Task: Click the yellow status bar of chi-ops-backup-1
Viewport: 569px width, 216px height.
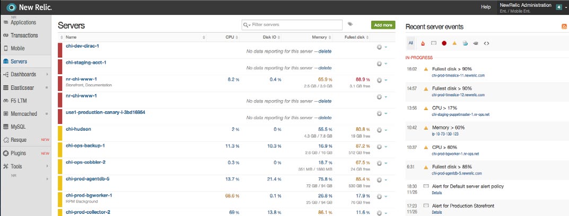Action: pyautogui.click(x=60, y=150)
